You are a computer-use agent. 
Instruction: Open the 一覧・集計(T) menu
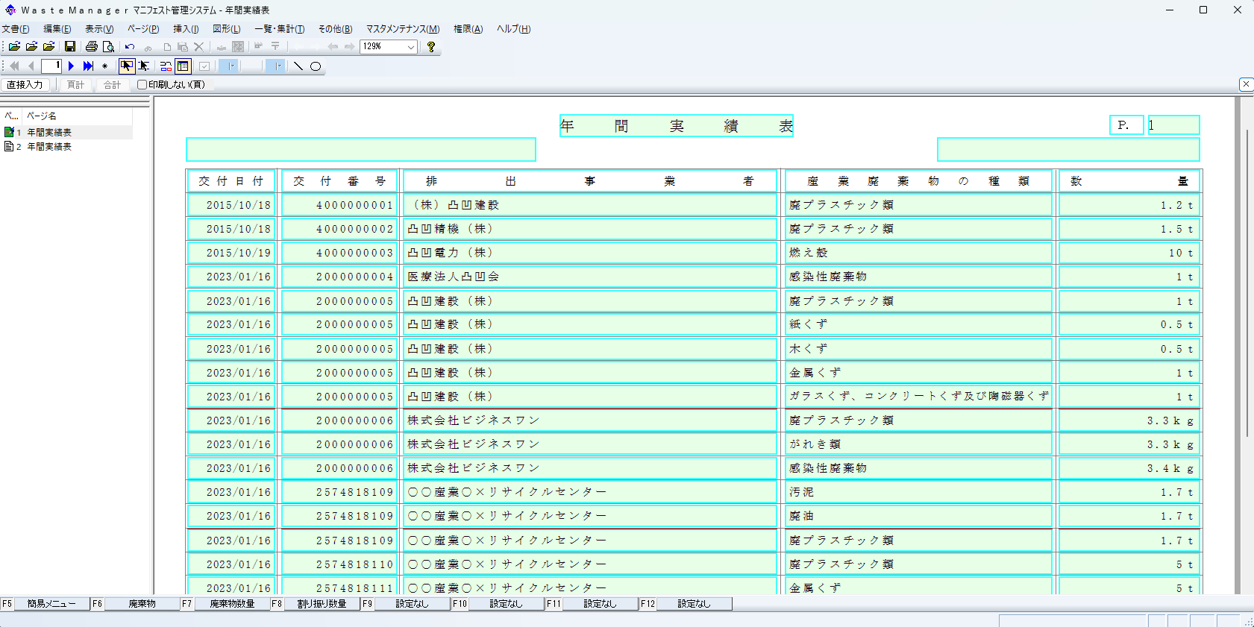279,29
